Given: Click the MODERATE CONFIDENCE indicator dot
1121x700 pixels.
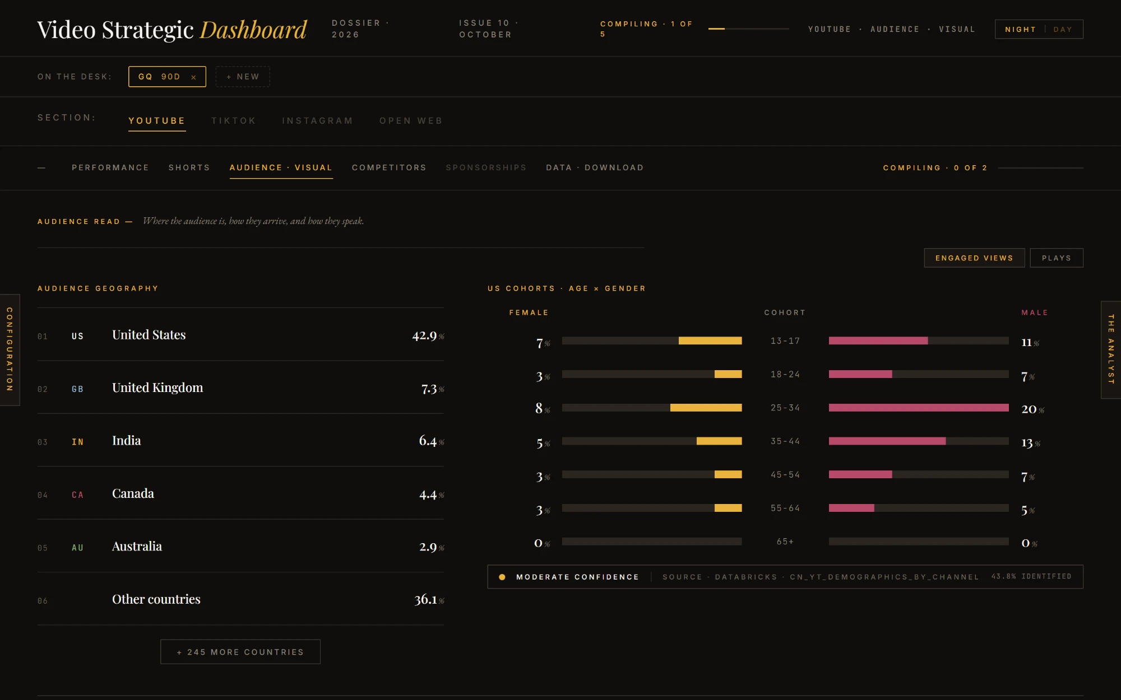Looking at the screenshot, I should click(502, 577).
